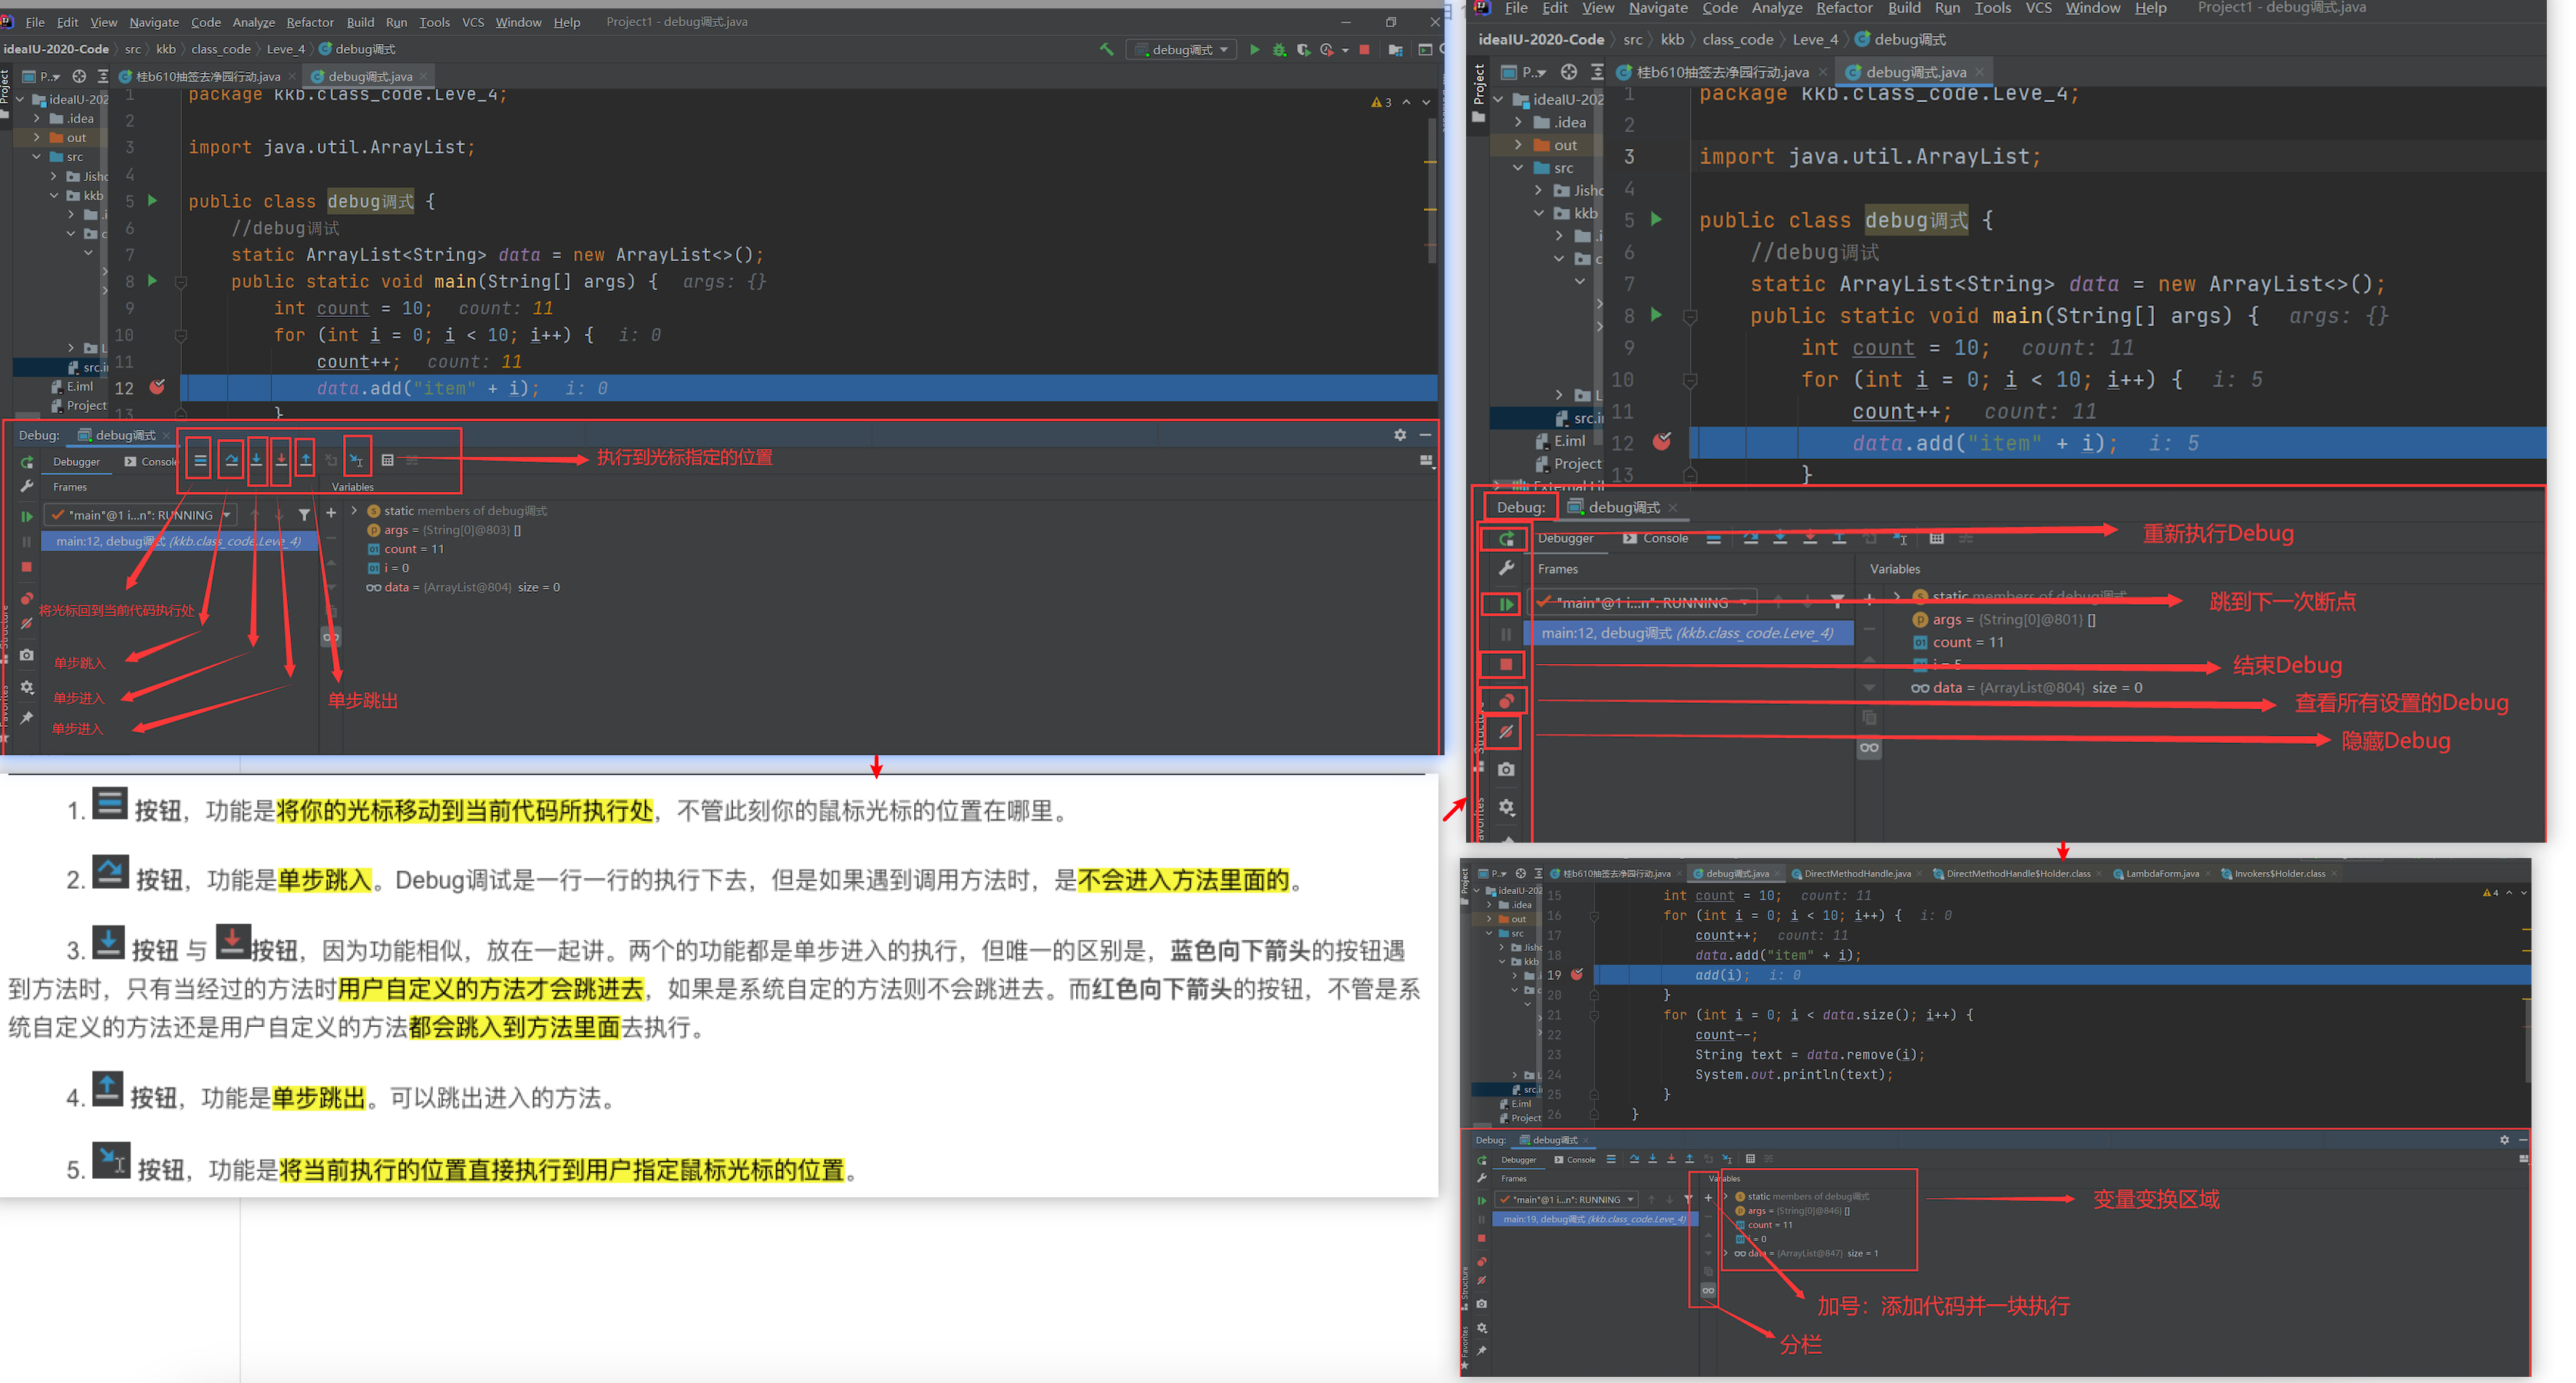
Task: Restore layout icon at right of top-left debug toolbar
Action: pyautogui.click(x=1427, y=461)
